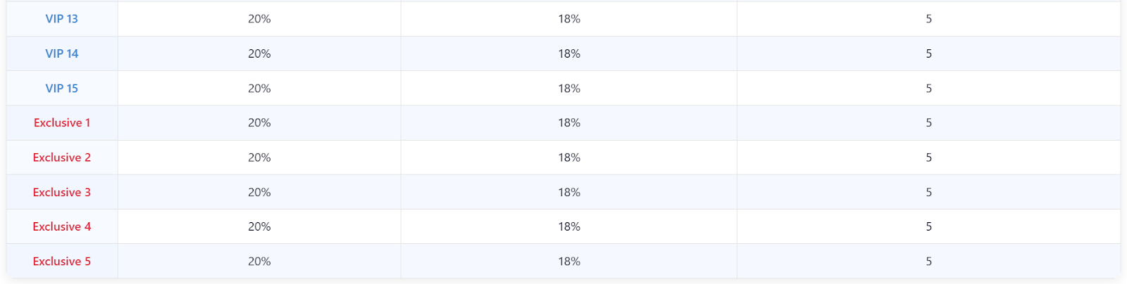The height and width of the screenshot is (284, 1127).
Task: Select the 20% cell in Exclusive 3 row
Action: click(x=259, y=192)
